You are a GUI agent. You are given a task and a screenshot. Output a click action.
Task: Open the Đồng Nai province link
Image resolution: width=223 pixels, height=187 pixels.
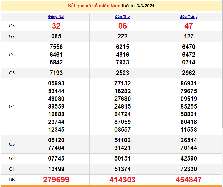point(56,17)
